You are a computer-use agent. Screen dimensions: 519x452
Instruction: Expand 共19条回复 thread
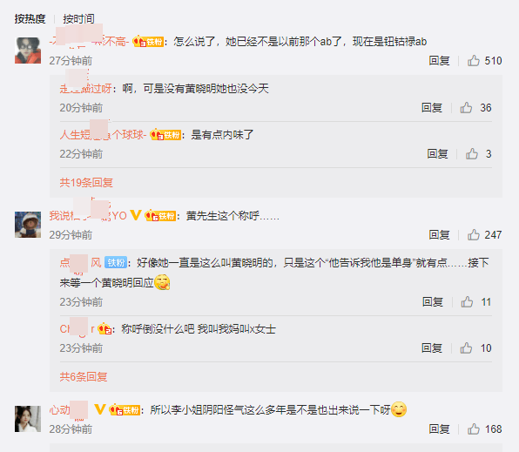(x=86, y=183)
